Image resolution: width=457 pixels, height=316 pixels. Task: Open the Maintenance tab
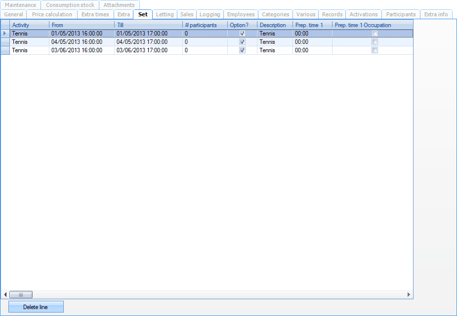[x=20, y=5]
